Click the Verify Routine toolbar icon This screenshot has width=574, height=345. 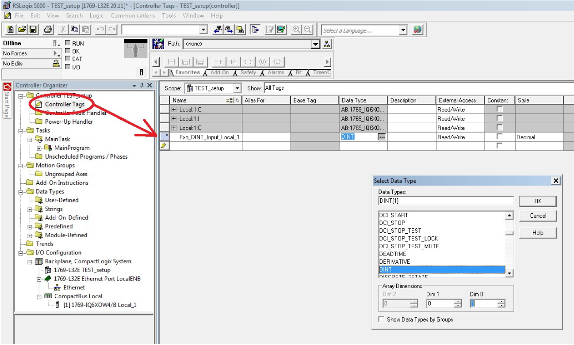tap(270, 30)
